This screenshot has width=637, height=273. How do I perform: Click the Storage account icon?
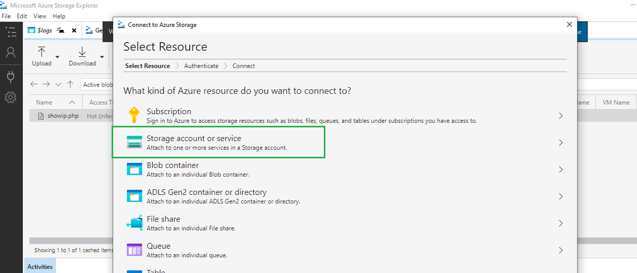135,143
